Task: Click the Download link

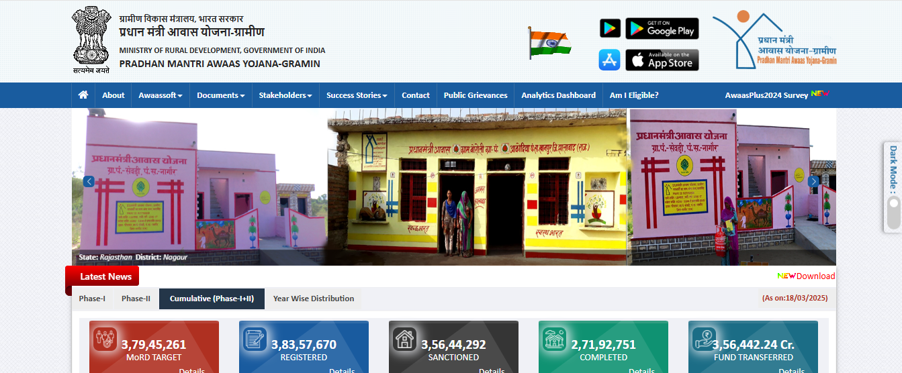Action: click(816, 276)
